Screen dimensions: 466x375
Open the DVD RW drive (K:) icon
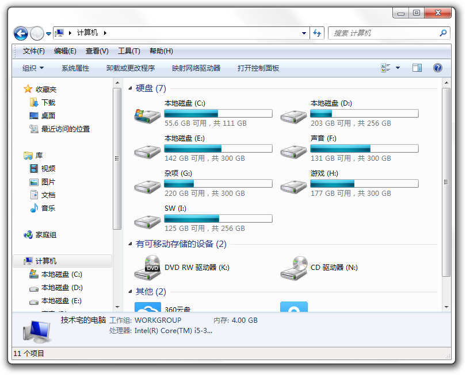[x=148, y=268]
